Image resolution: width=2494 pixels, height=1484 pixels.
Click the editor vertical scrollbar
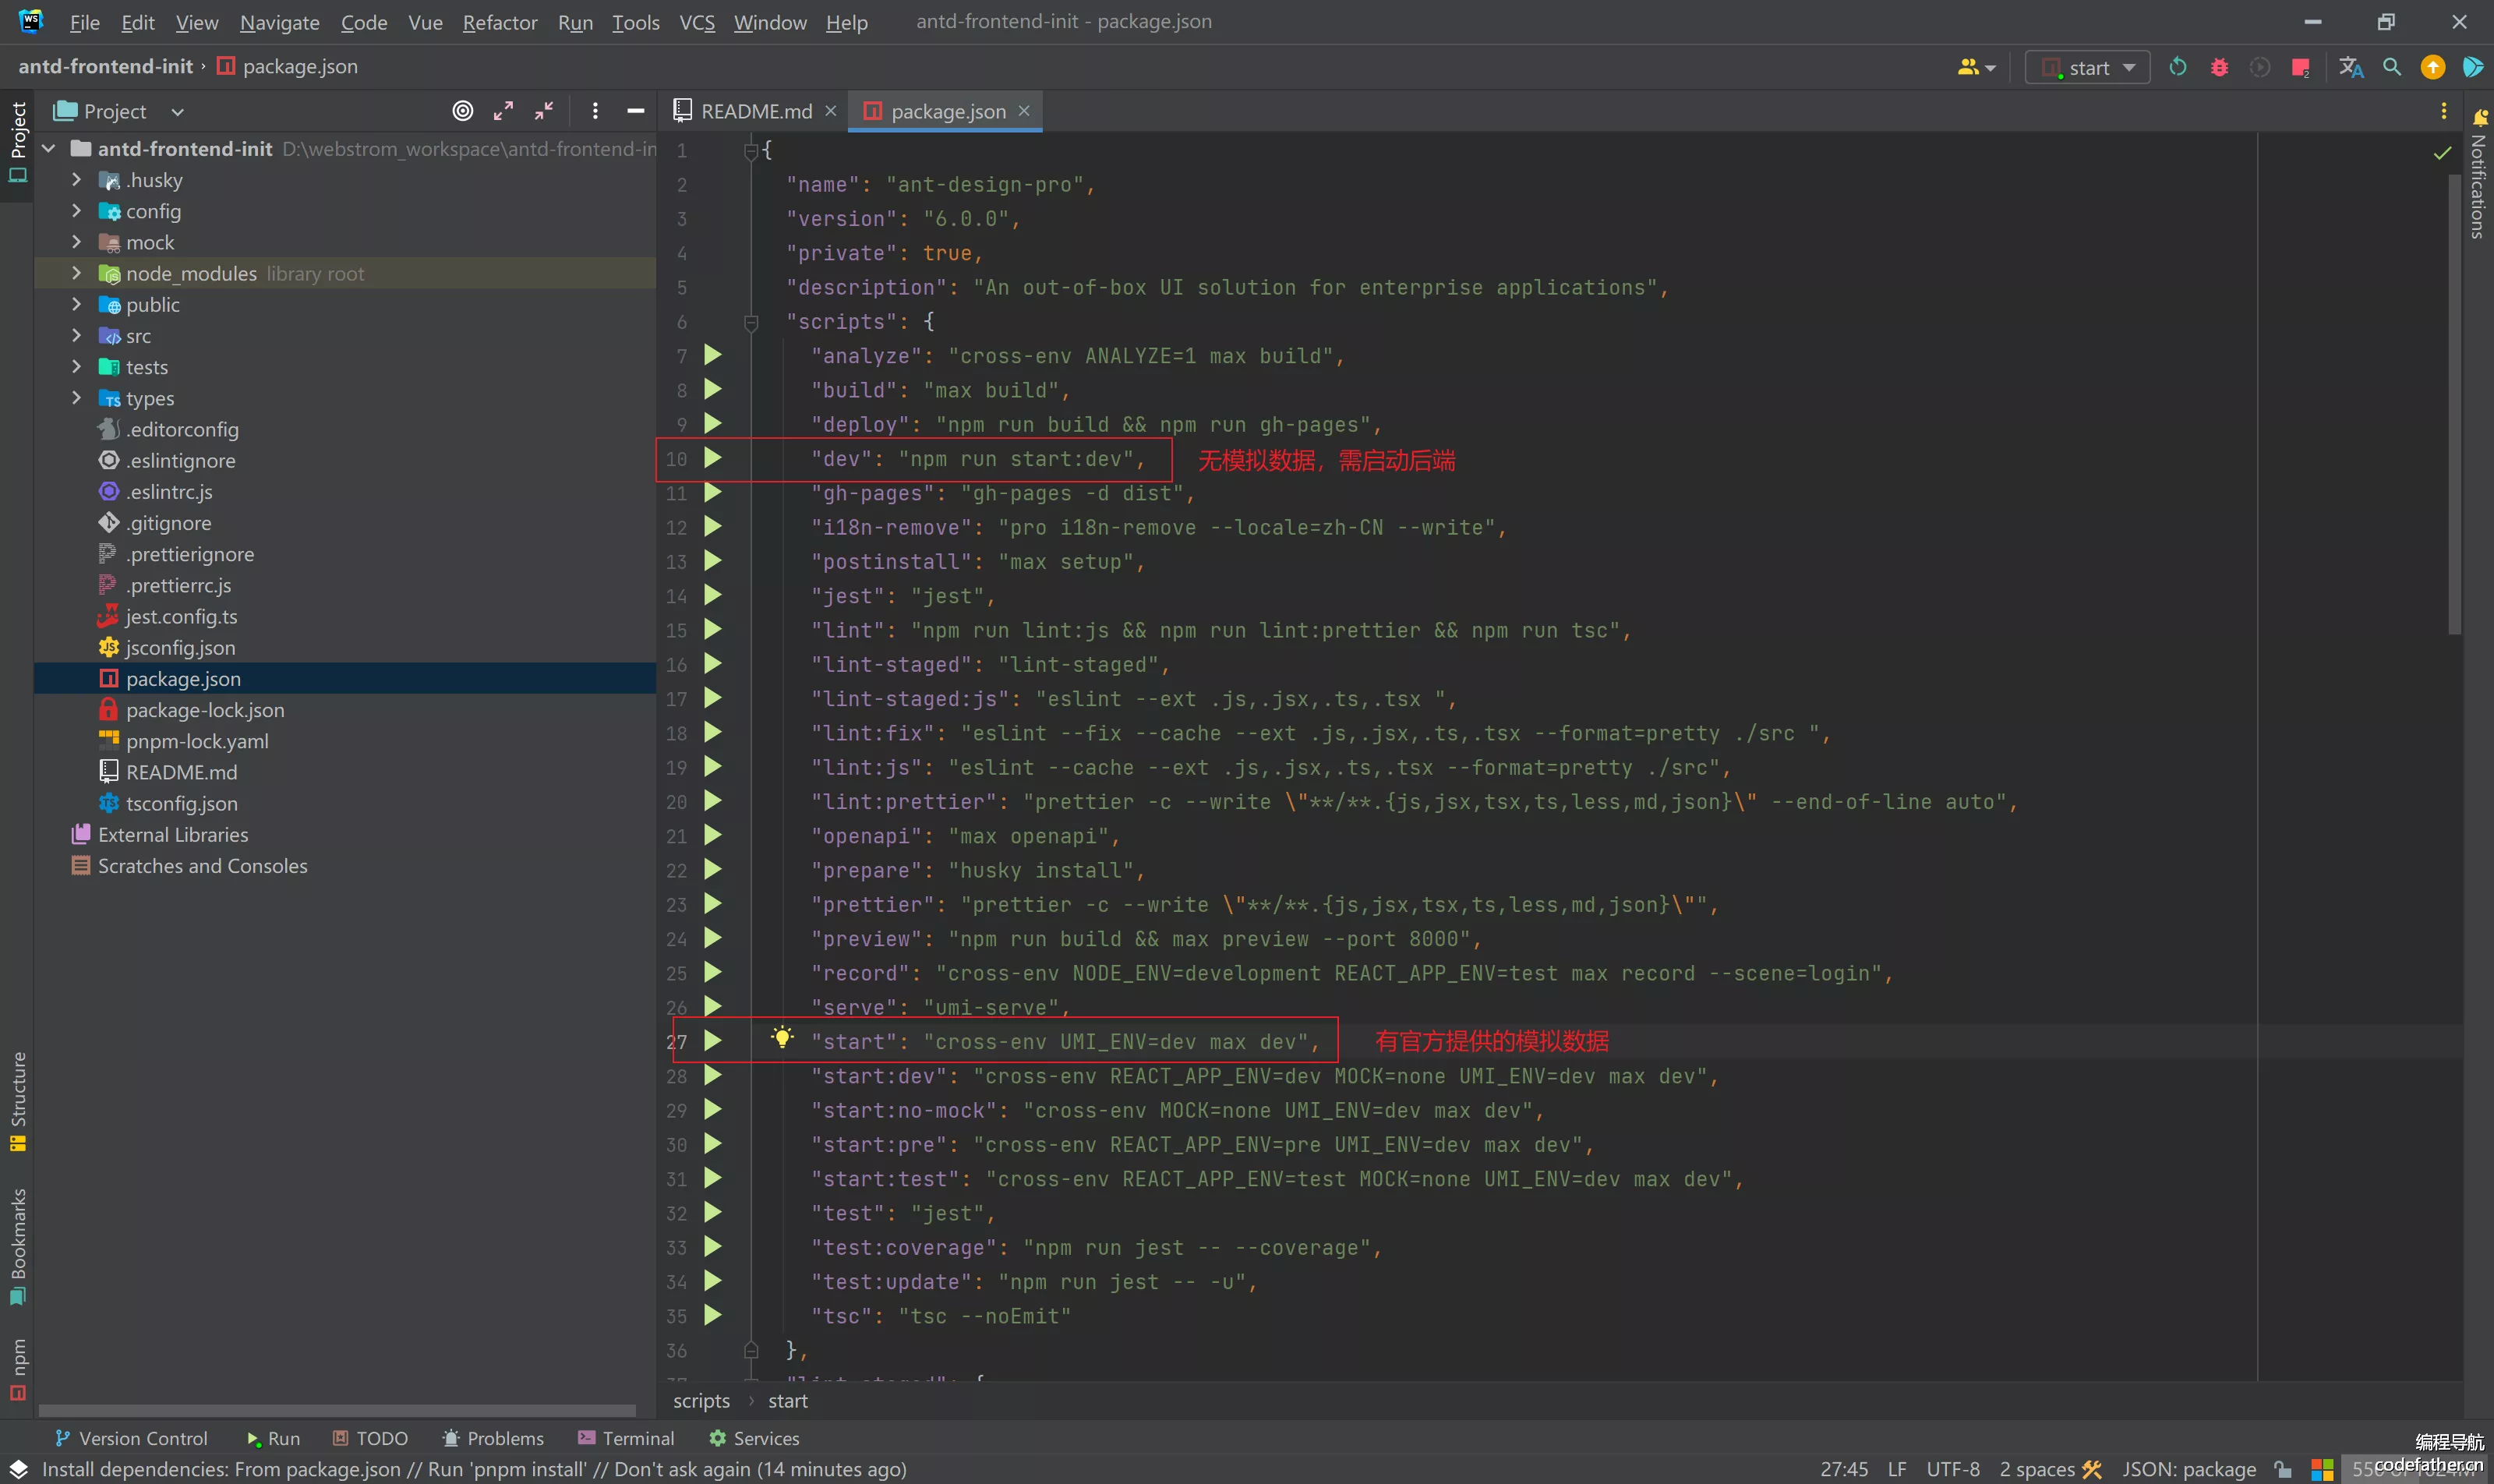tap(2454, 404)
